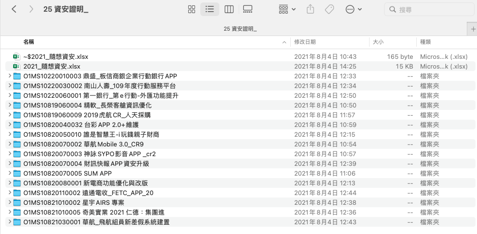
Task: Switch to column view
Action: point(229,9)
